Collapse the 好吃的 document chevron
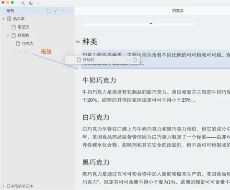The width and height of the screenshot is (230, 190). pos(8,36)
